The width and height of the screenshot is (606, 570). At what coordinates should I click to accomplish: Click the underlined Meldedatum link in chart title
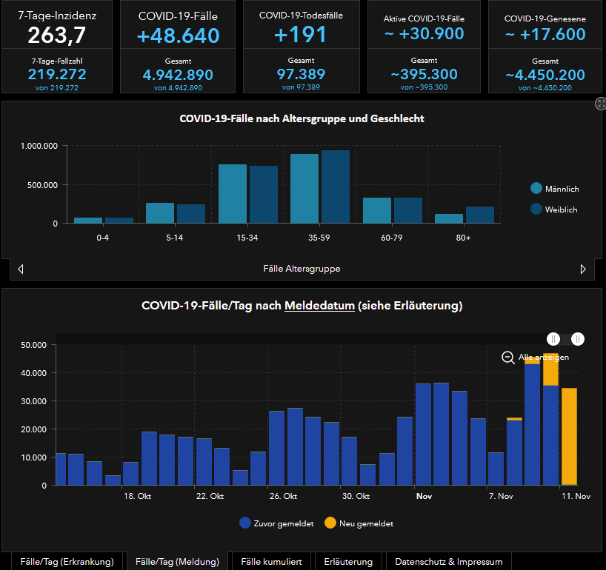point(319,306)
